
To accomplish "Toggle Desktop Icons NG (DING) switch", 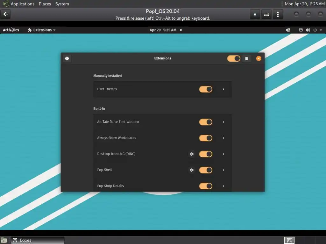I will (x=206, y=154).
